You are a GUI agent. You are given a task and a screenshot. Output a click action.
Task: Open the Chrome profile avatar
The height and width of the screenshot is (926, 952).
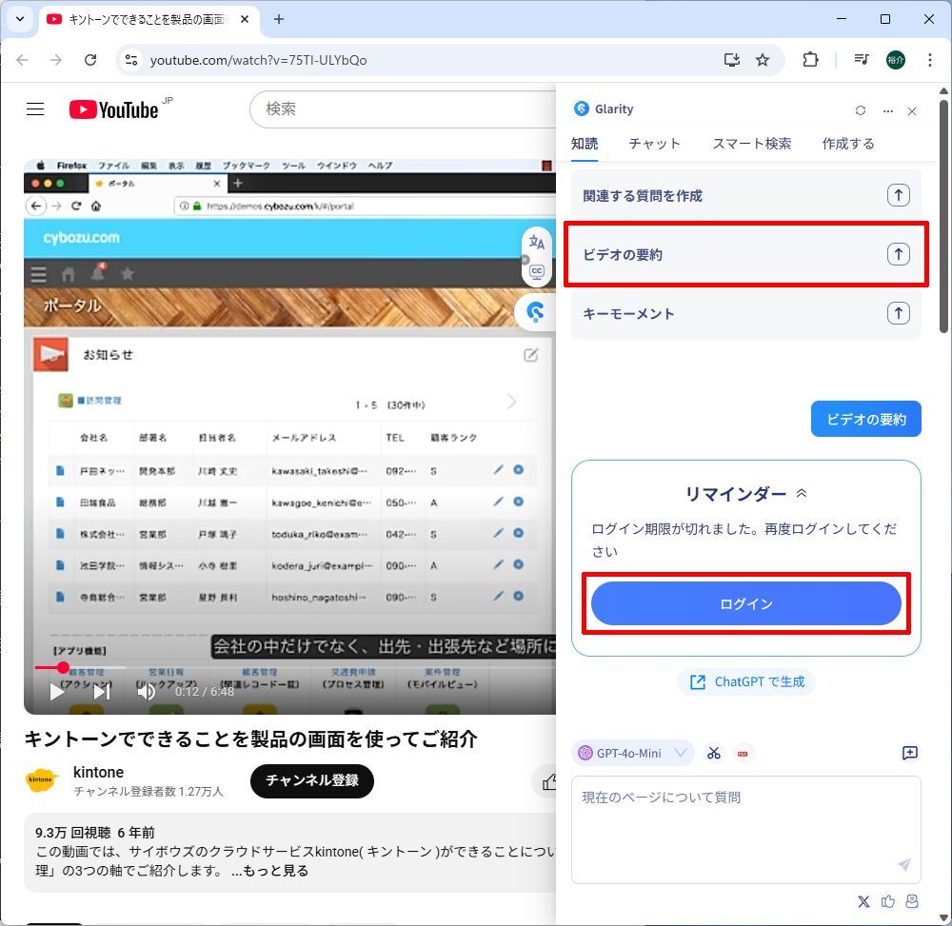(896, 59)
